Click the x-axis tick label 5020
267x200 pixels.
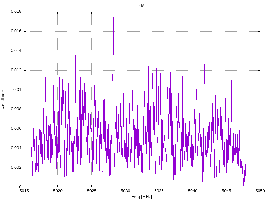[58, 191]
